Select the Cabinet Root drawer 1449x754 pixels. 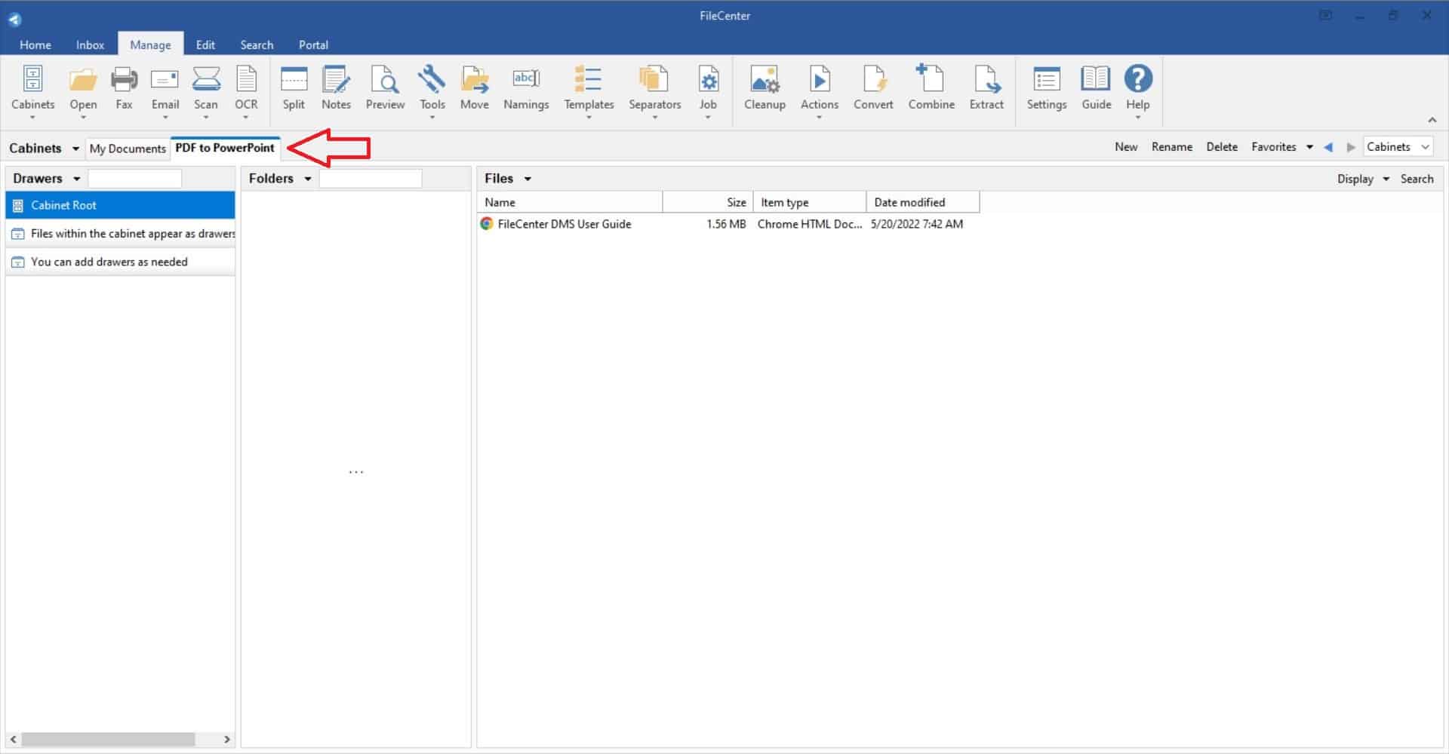121,205
